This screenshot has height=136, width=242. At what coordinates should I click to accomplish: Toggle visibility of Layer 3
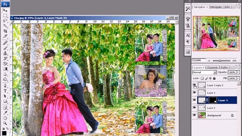click(194, 100)
